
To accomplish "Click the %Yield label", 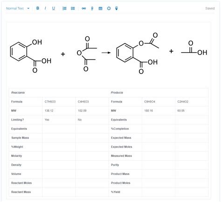I will [x=115, y=192].
